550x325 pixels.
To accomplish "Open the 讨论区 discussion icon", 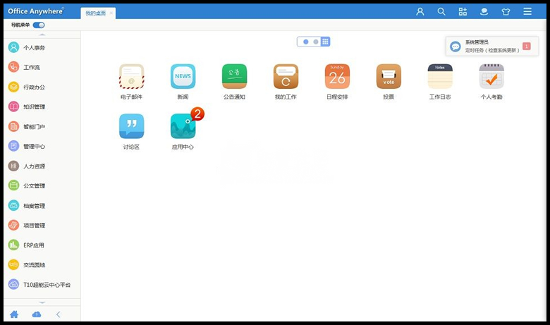I will 132,126.
